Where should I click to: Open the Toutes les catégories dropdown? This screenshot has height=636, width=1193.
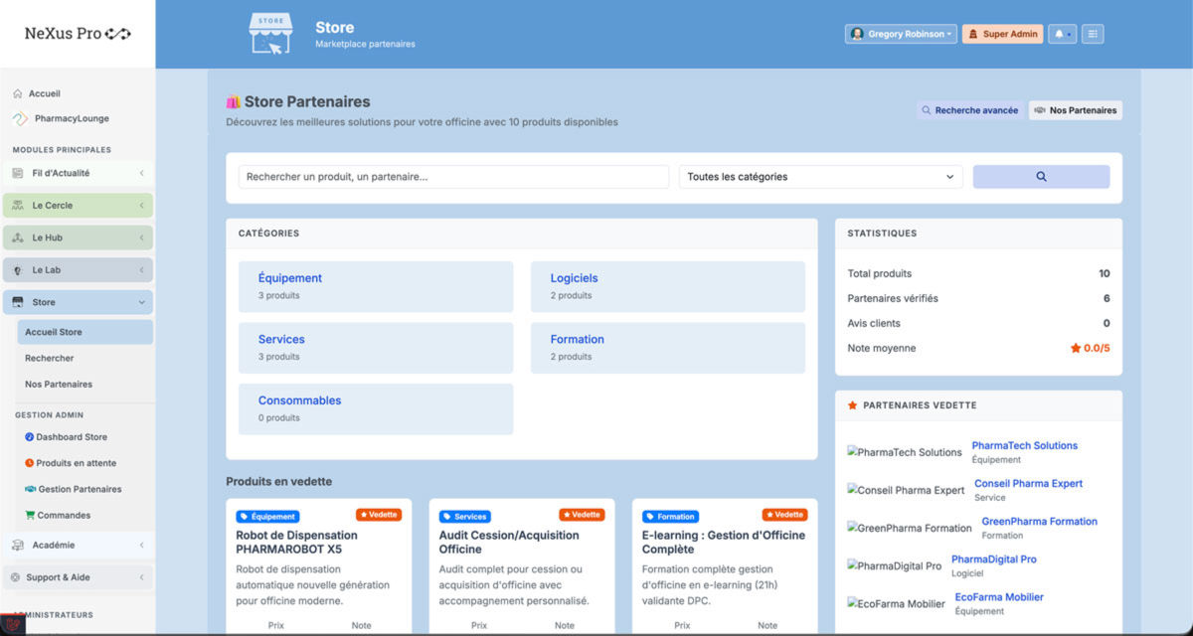[x=820, y=177]
